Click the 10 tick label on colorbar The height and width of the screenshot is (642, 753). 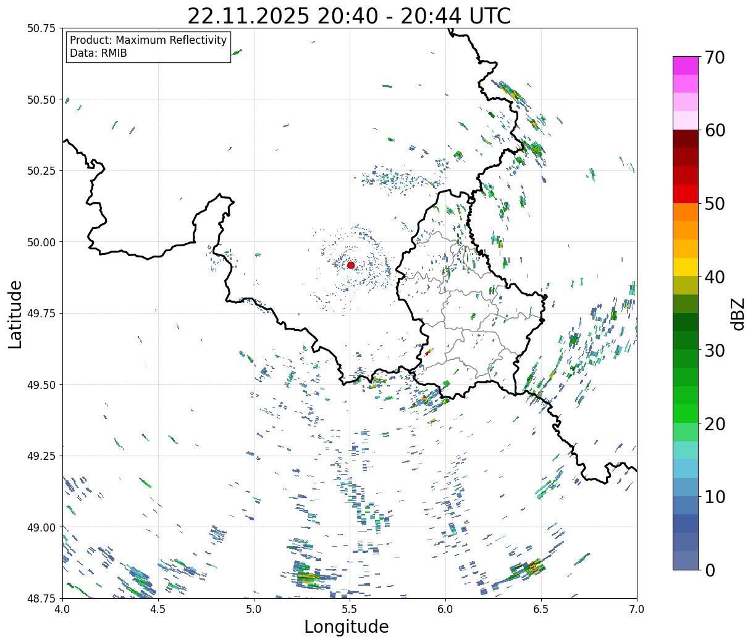(x=715, y=497)
